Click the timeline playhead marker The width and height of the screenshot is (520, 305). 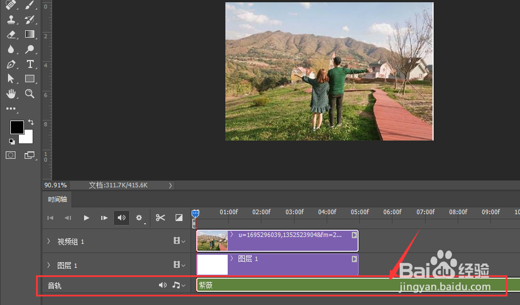195,214
